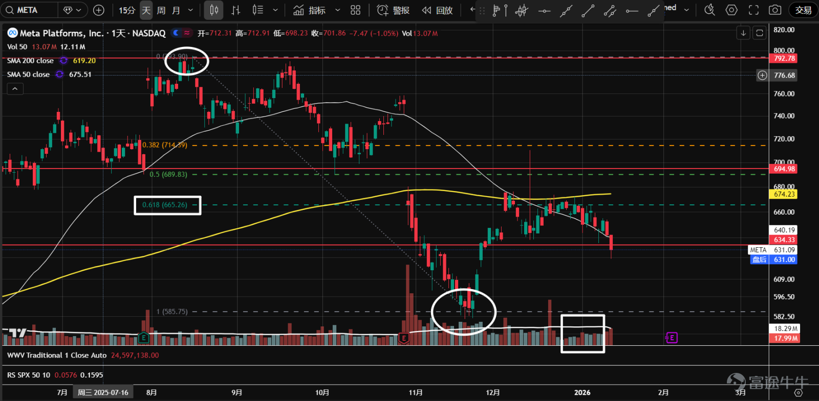Image resolution: width=819 pixels, height=401 pixels.
Task: Click the back arrow next to replay
Action: [472, 9]
